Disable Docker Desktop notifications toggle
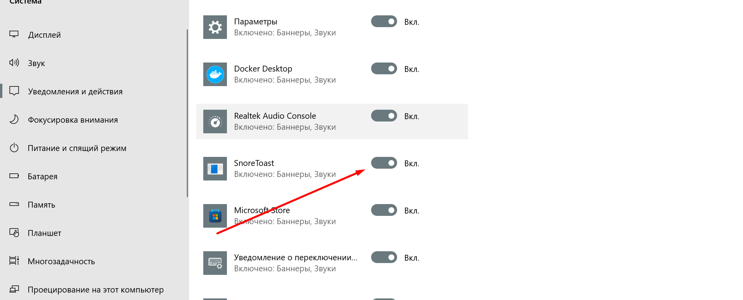 pos(384,69)
